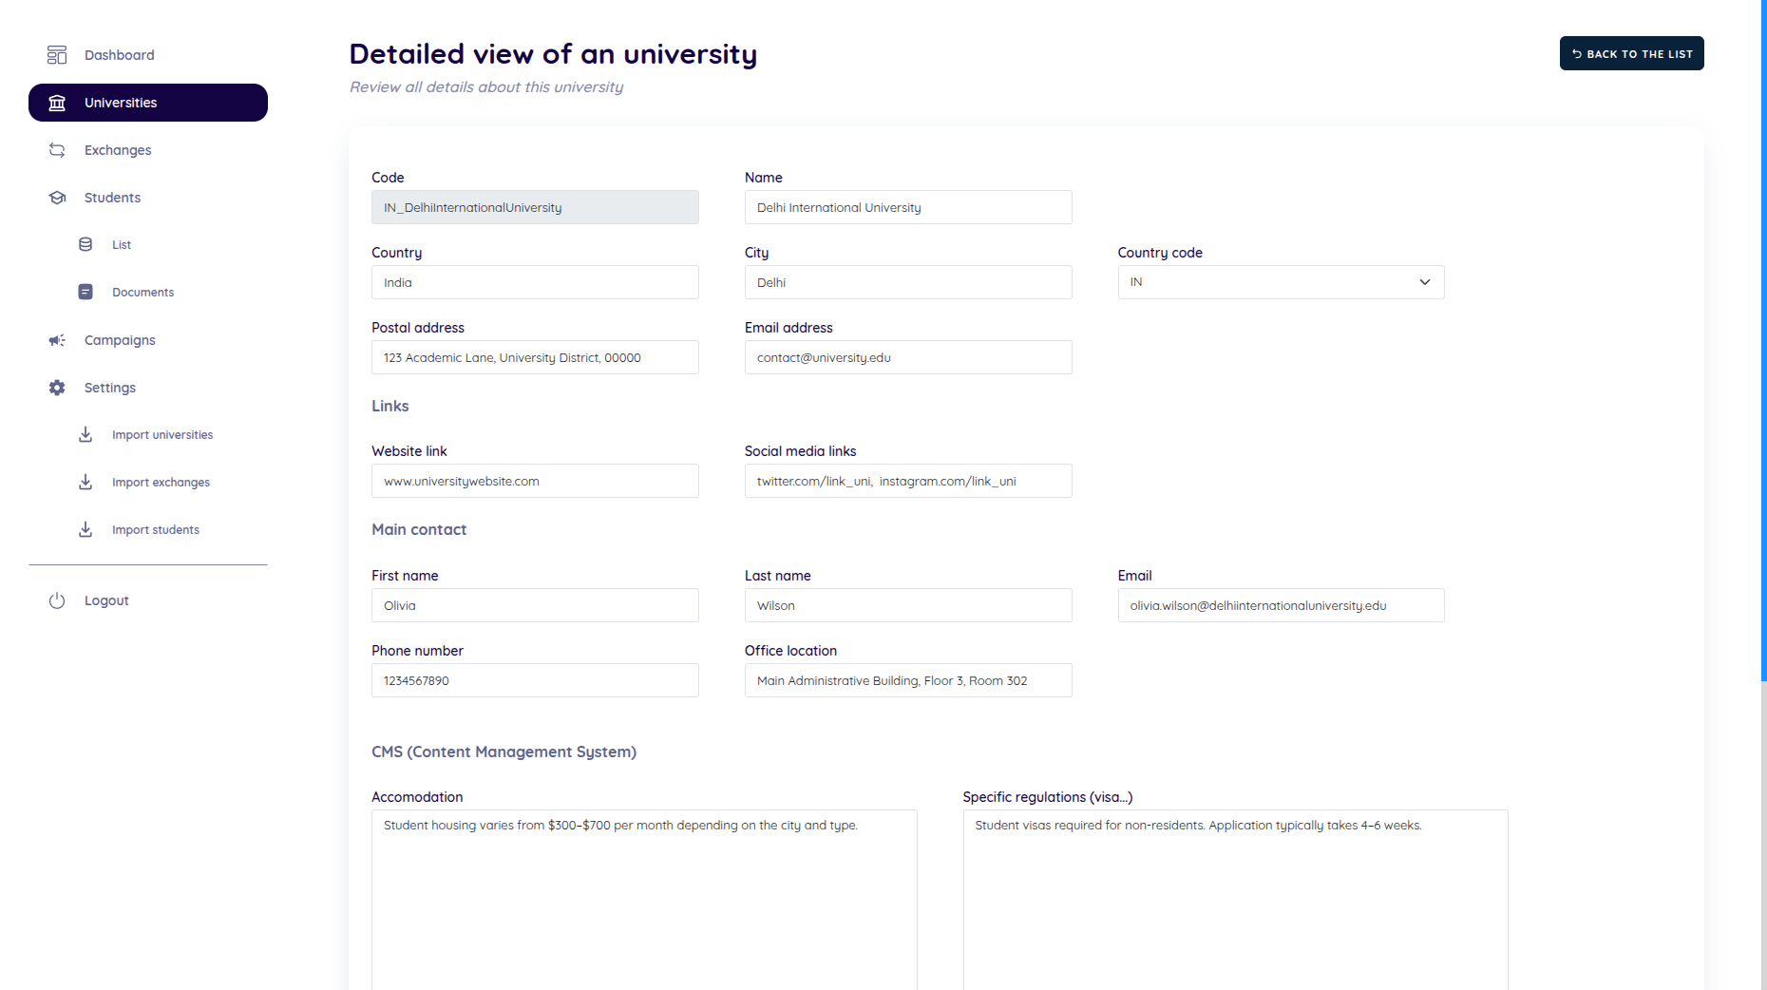This screenshot has width=1767, height=990.
Task: Click the Import students download icon
Action: pyautogui.click(x=85, y=529)
